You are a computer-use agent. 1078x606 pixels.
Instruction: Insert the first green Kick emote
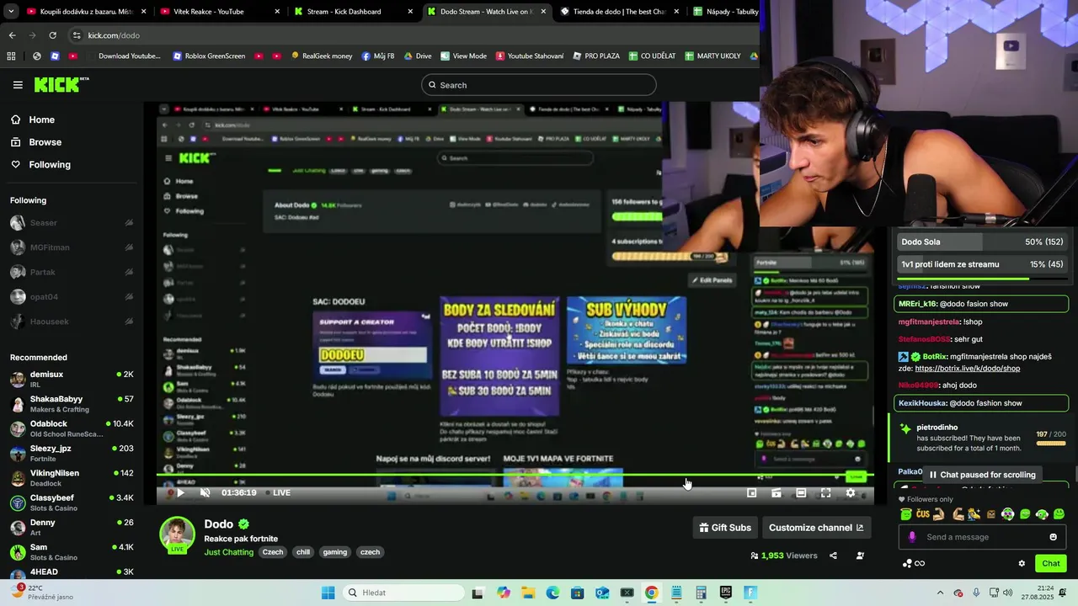[x=906, y=514]
